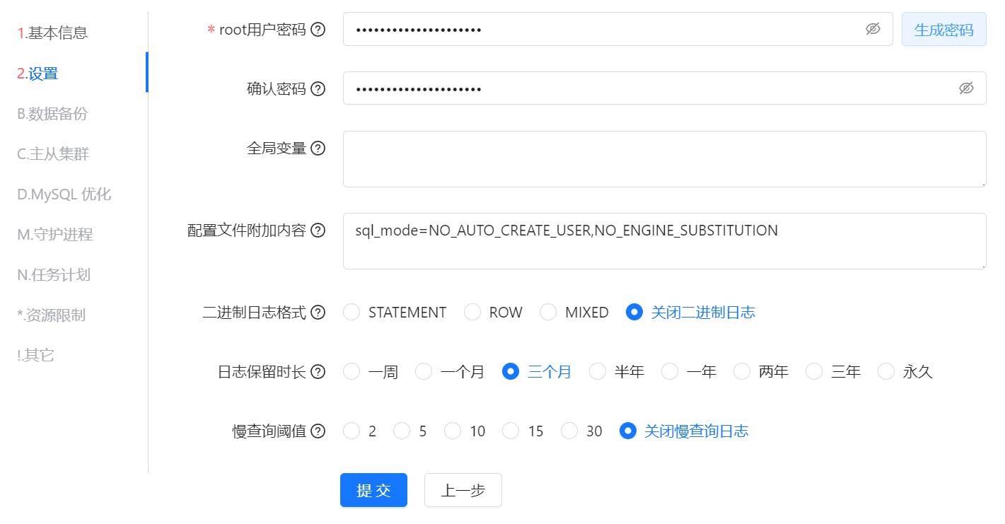Click help icon next to 配置文件附加内容

pos(318,230)
